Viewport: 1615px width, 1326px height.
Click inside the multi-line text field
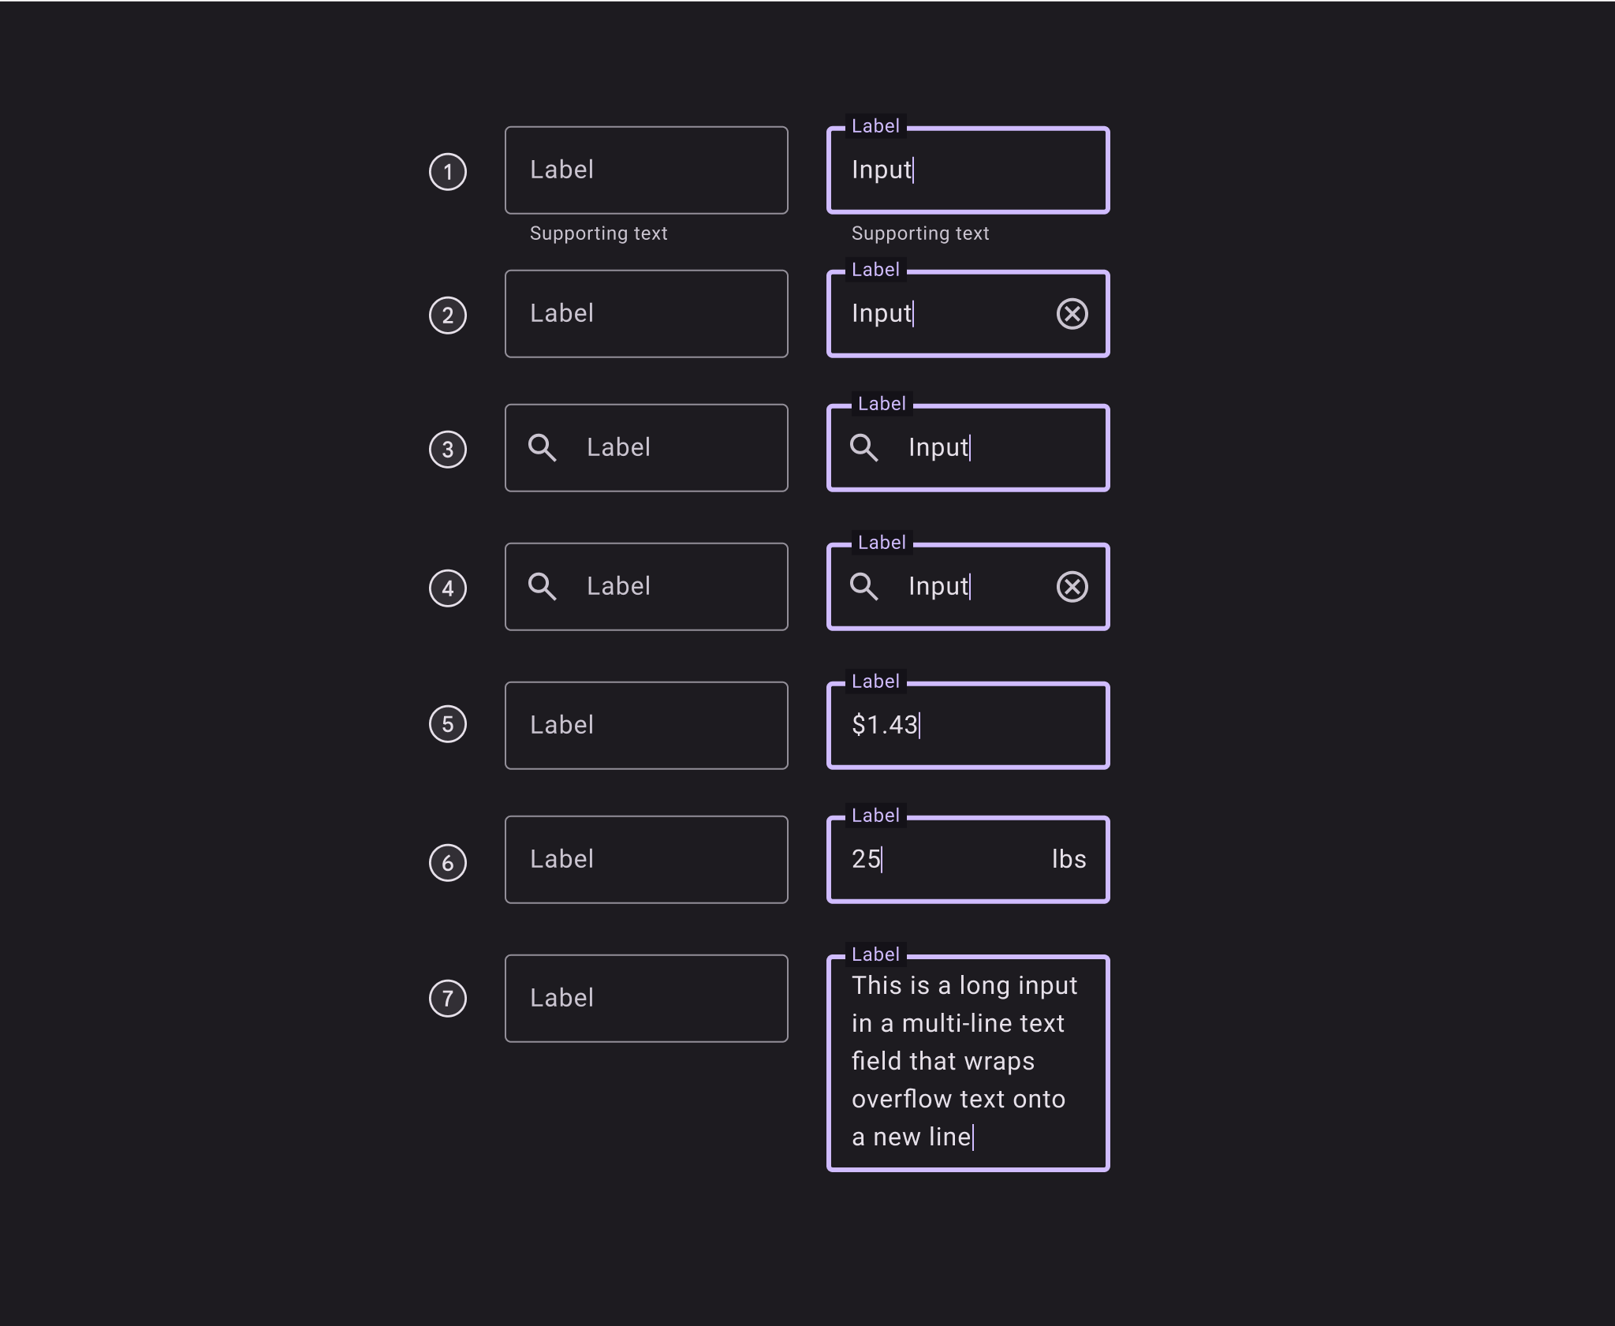tap(968, 1063)
